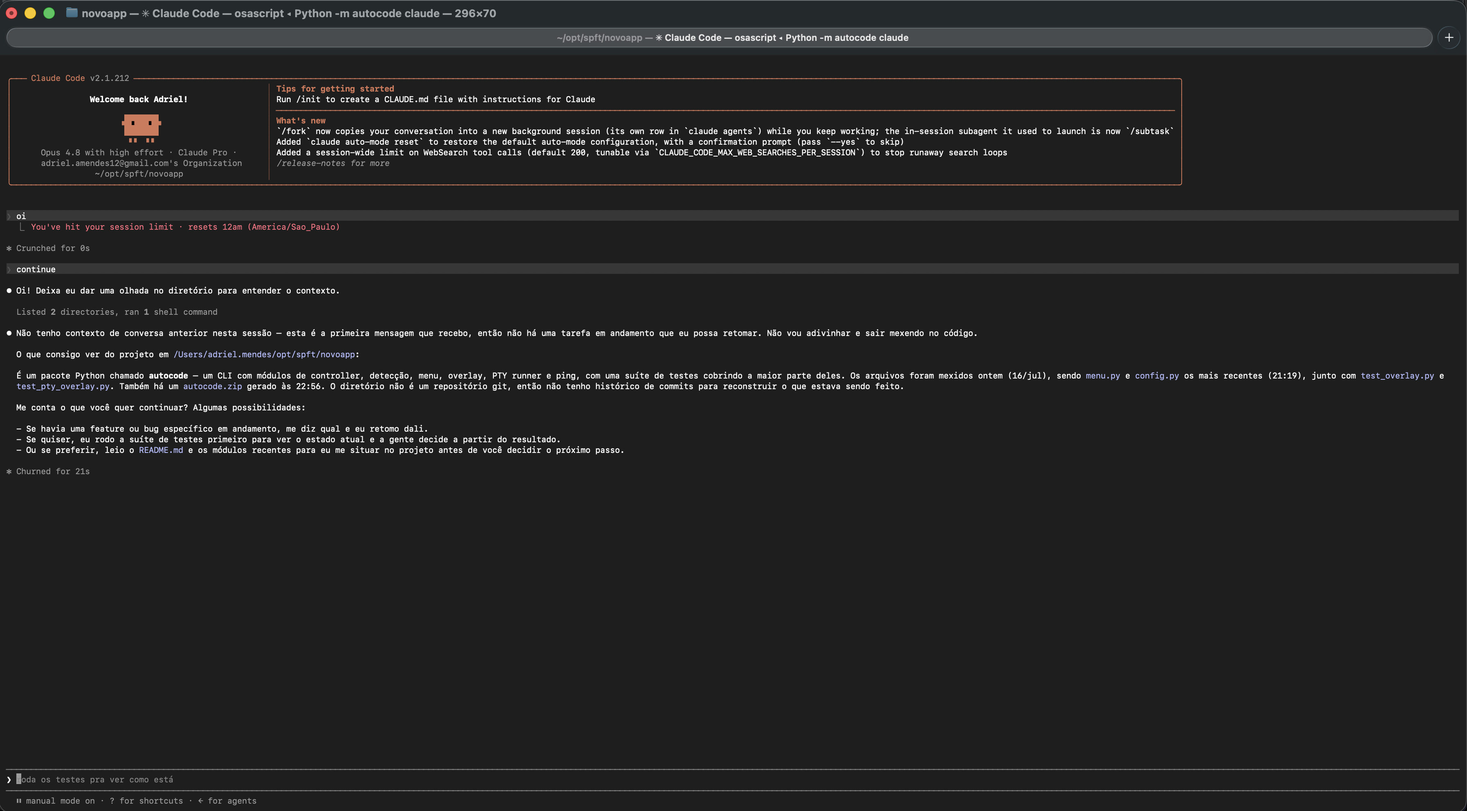Image resolution: width=1467 pixels, height=811 pixels.
Task: Click 'Run /init to create a CLAUDE.md' tip
Action: click(x=436, y=99)
